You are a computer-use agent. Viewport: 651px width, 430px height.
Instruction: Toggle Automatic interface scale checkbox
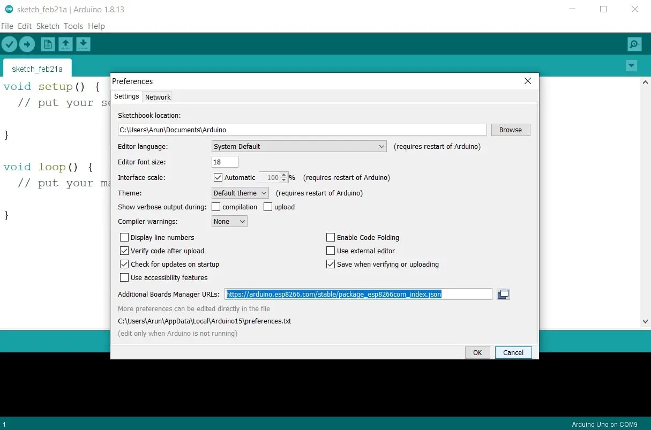218,177
